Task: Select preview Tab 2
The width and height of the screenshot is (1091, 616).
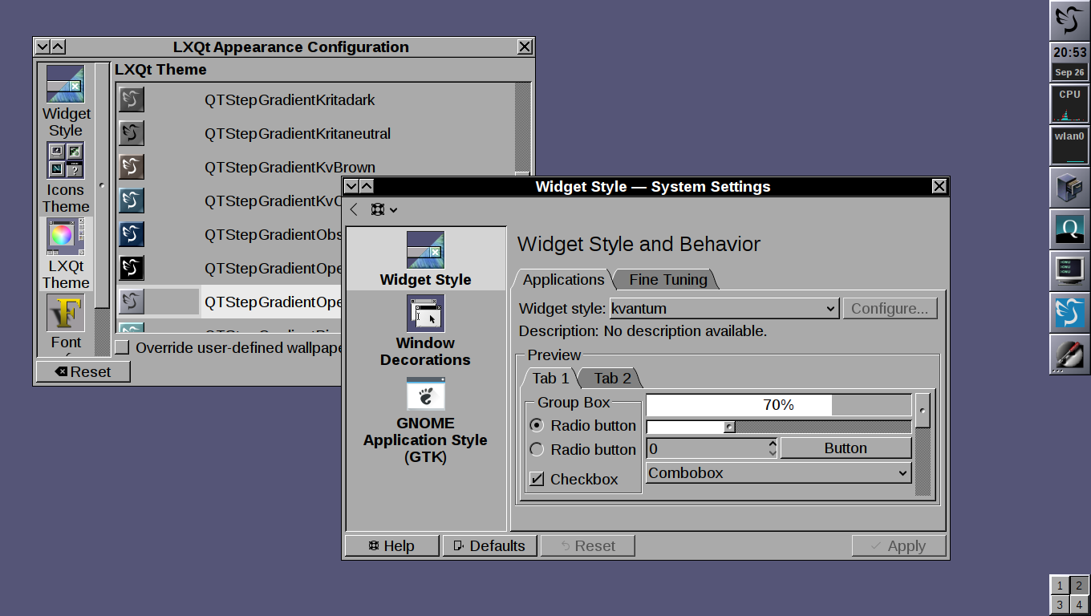Action: click(613, 378)
